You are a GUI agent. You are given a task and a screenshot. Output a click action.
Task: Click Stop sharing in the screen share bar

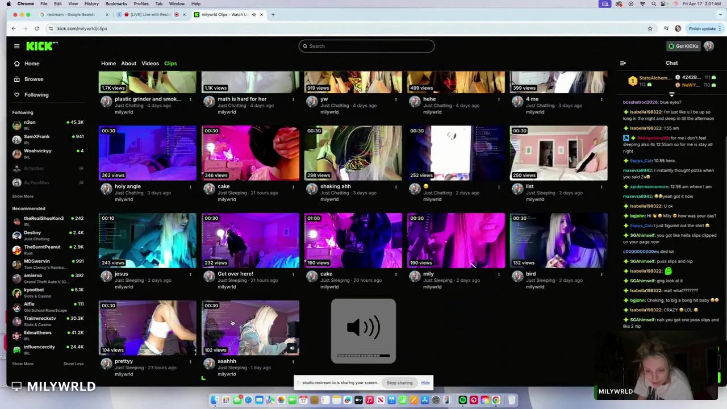(399, 383)
